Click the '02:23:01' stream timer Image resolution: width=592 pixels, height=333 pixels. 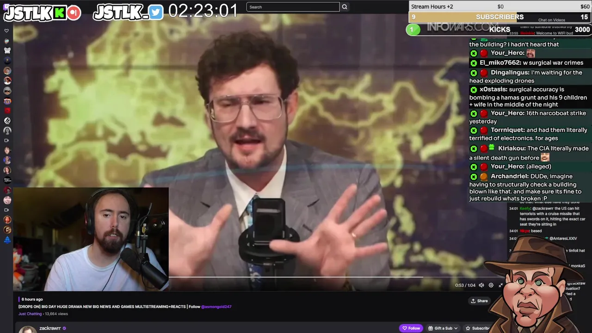[203, 11]
